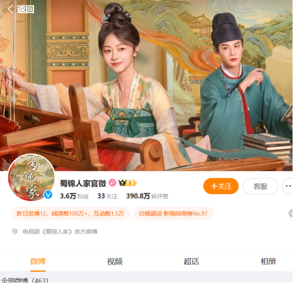The height and width of the screenshot is (283, 293).
Task: Click the gray arrow beside the ranking tag
Action: click(x=291, y=214)
